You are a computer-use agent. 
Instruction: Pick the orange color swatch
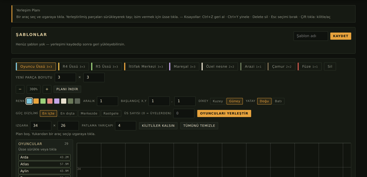(36, 101)
